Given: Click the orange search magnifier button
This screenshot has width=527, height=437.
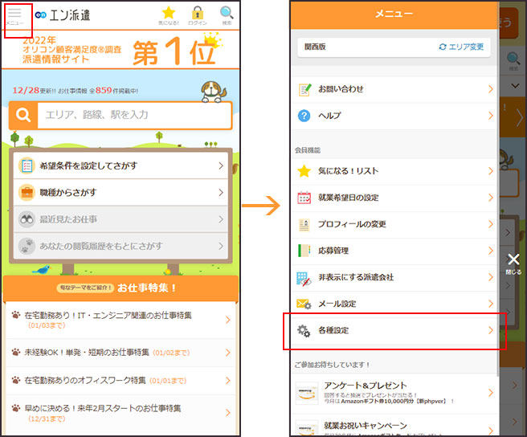Looking at the screenshot, I should click(23, 115).
